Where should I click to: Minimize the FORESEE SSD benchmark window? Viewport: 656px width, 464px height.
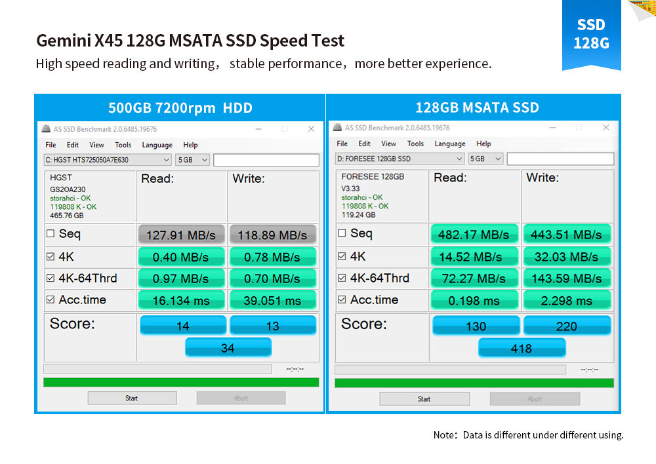coord(552,128)
